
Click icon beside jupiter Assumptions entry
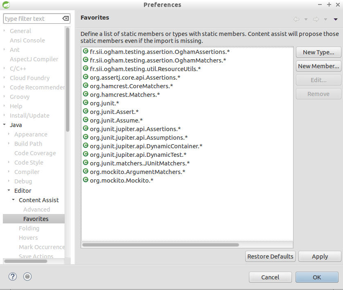pyautogui.click(x=85, y=137)
